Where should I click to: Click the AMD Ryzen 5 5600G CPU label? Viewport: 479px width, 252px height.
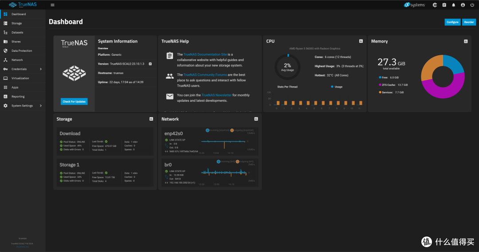314,48
